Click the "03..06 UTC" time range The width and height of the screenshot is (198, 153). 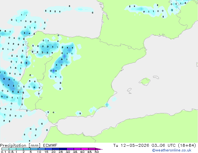[163, 146]
